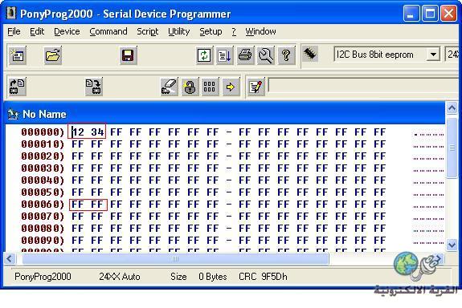Click the address label 000070)
Viewport: 462px width, 308px height.
click(x=43, y=217)
